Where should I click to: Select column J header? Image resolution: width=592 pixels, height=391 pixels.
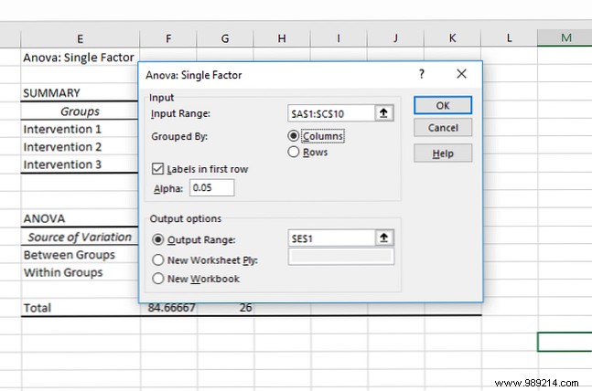pos(395,38)
